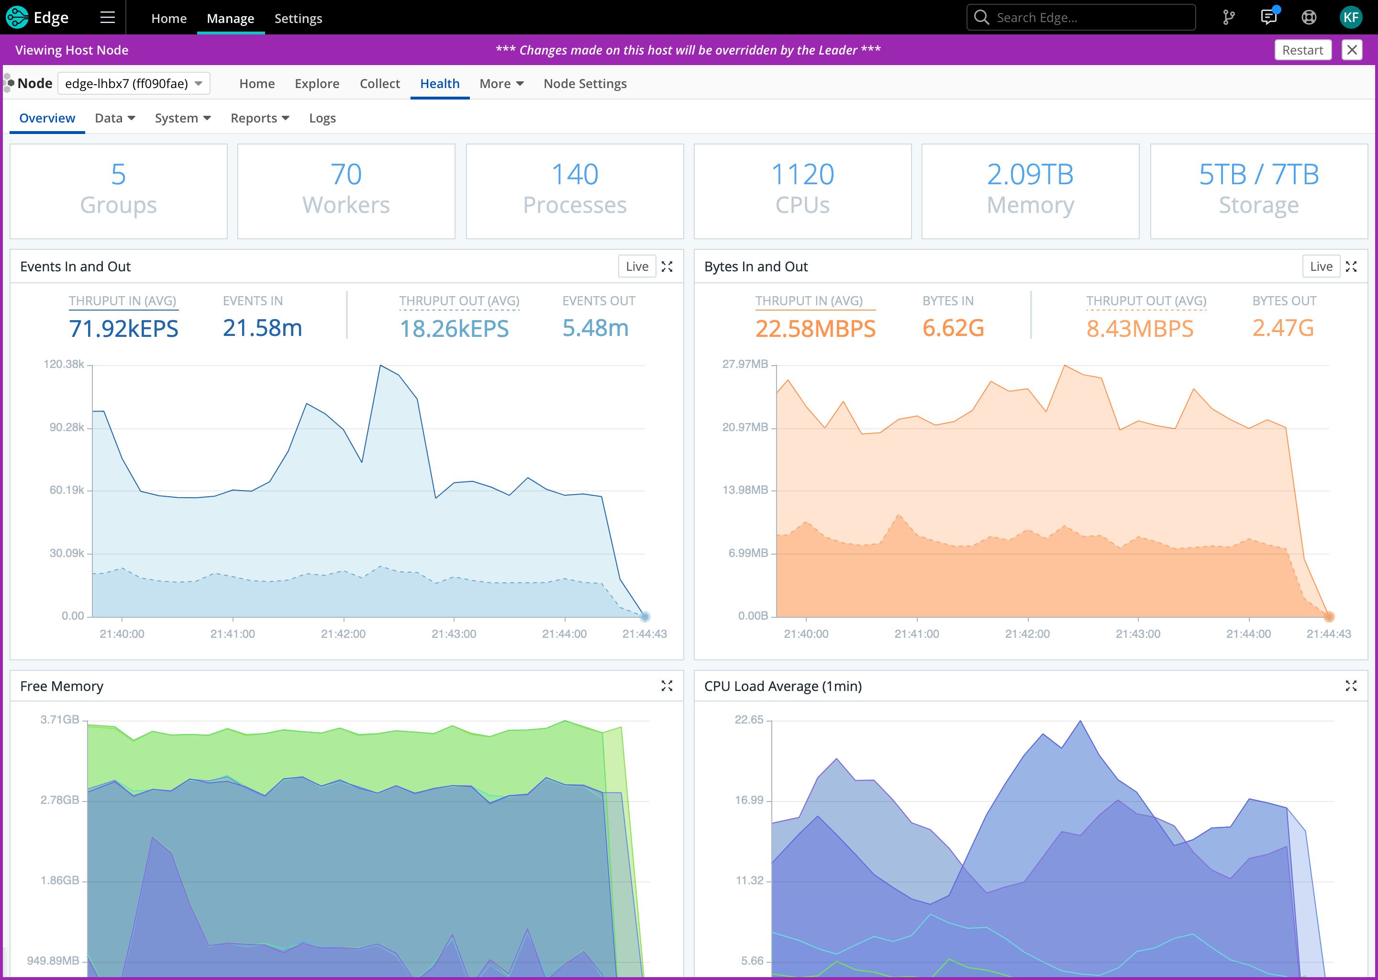Screen dimensions: 1378x980
Task: Go to the Collect tab
Action: click(x=379, y=83)
